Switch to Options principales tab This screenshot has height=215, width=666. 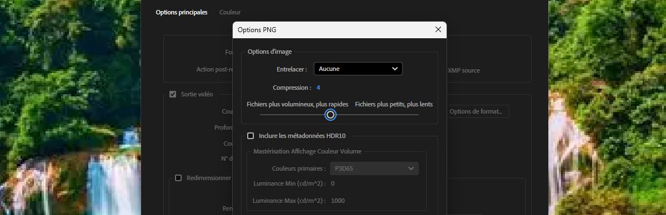[182, 12]
